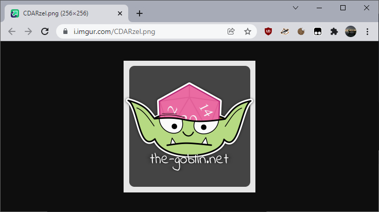
Task: Open a new tab with plus button
Action: [x=140, y=13]
